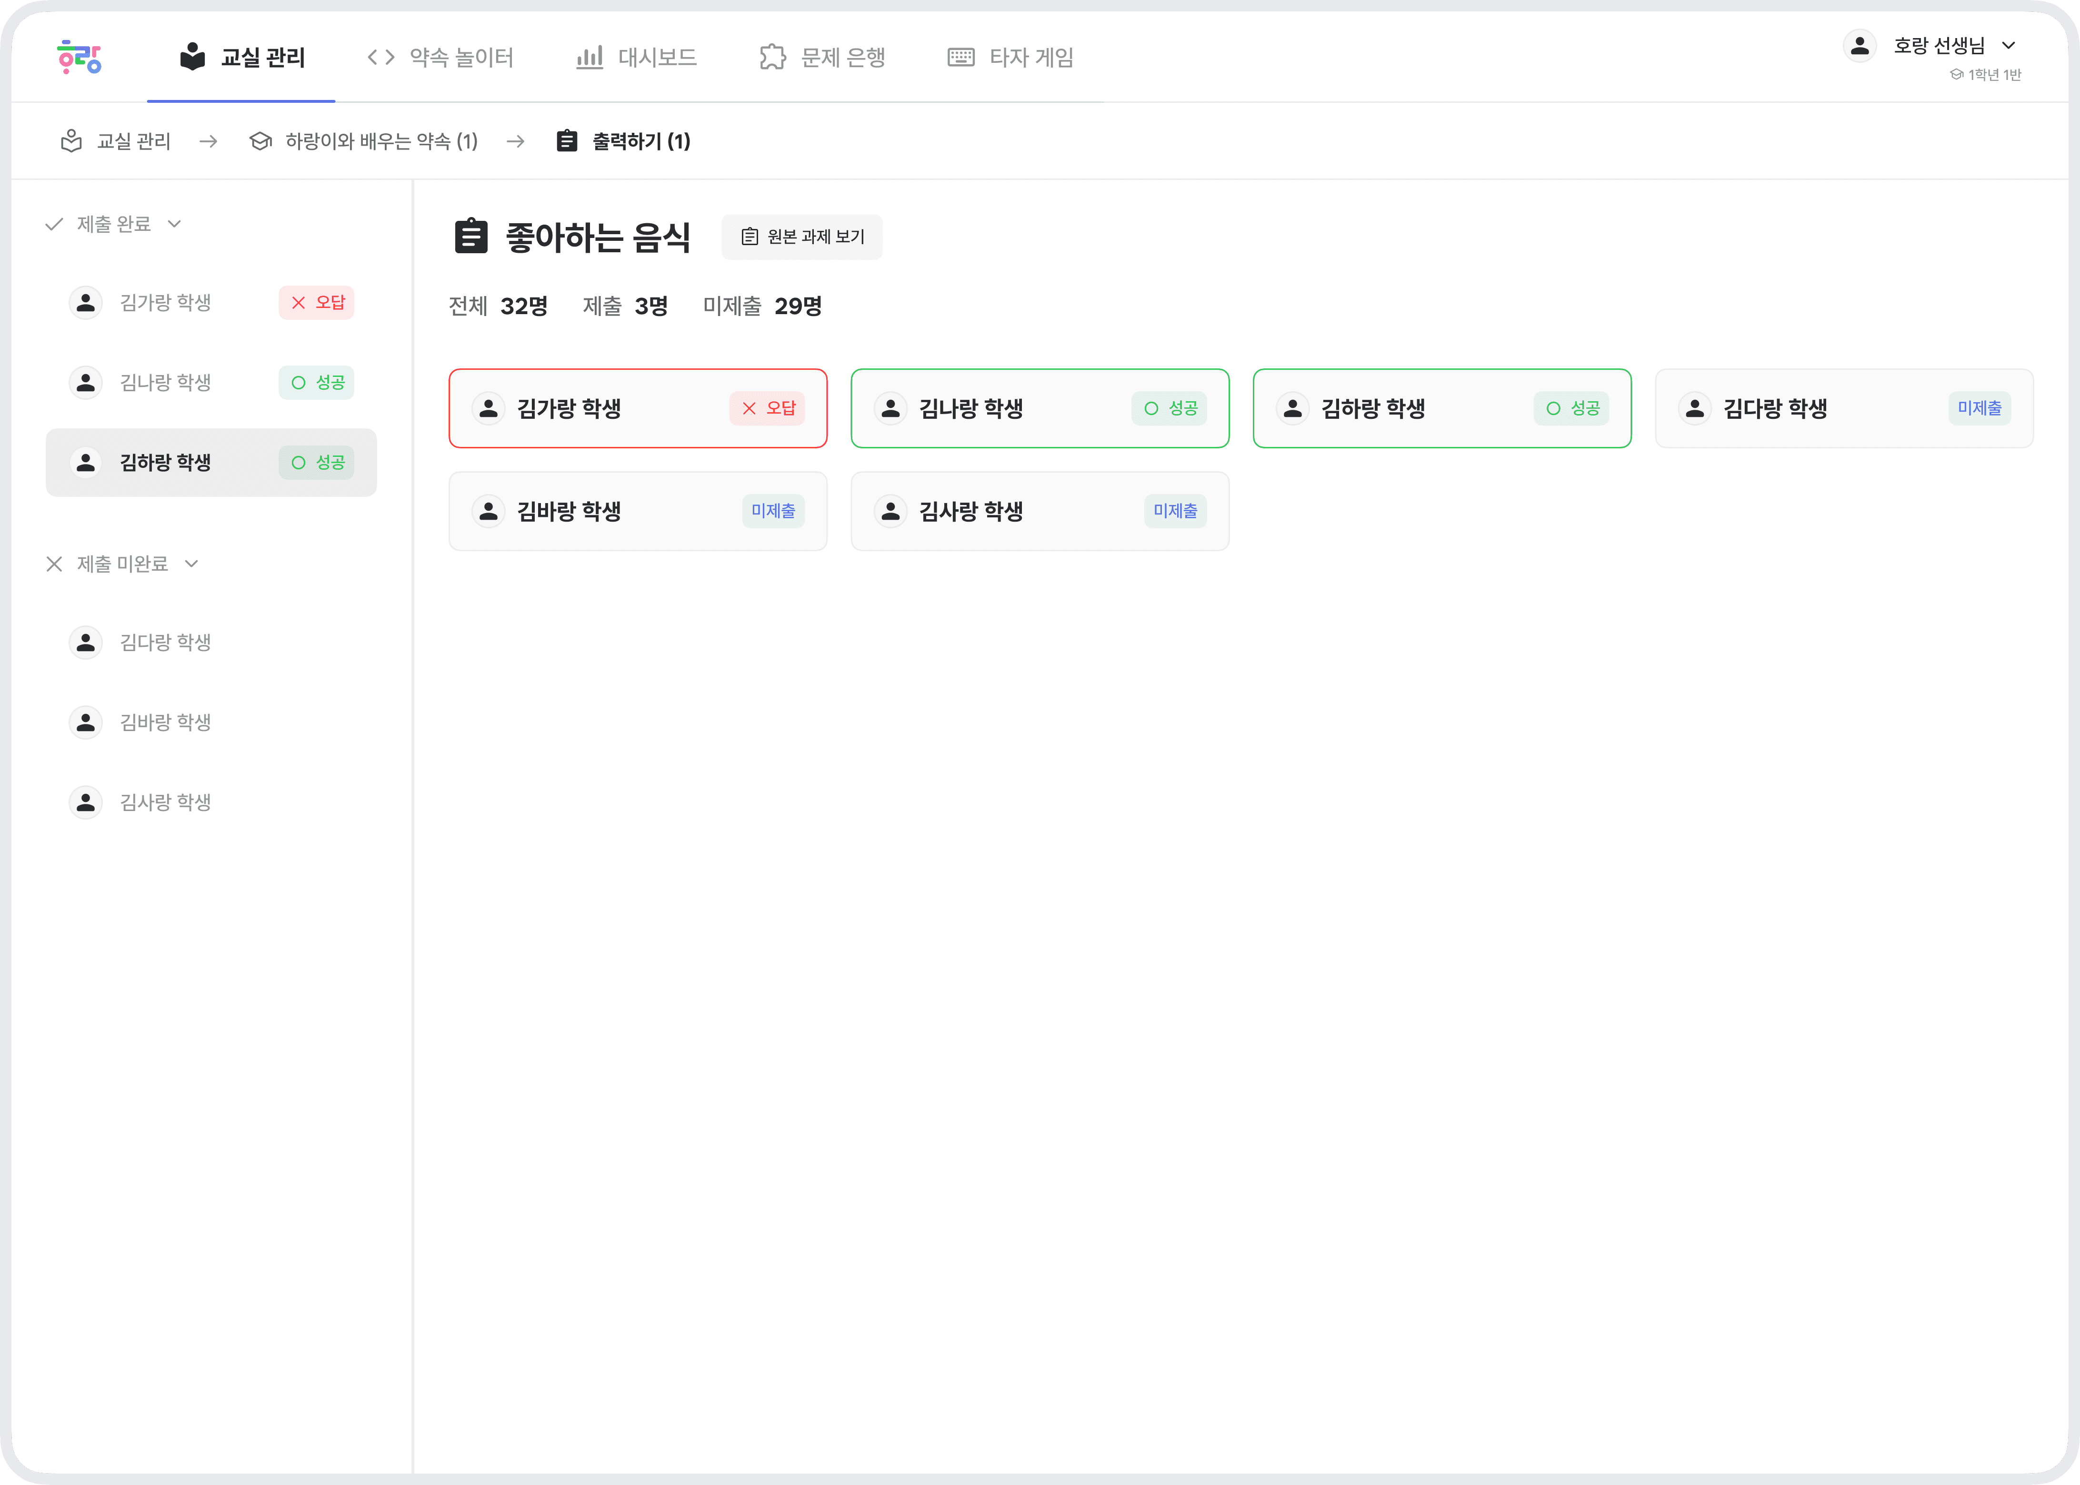Click the 원본 과제 보기 button
2080x1485 pixels.
click(801, 237)
